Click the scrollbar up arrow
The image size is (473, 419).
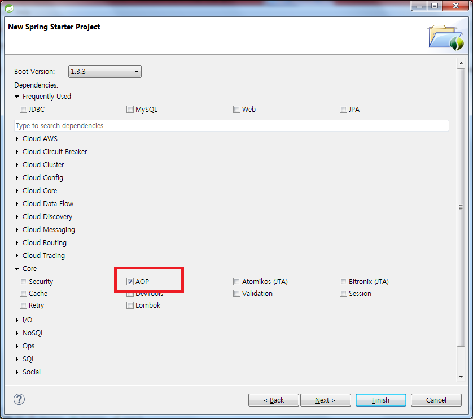[461, 63]
